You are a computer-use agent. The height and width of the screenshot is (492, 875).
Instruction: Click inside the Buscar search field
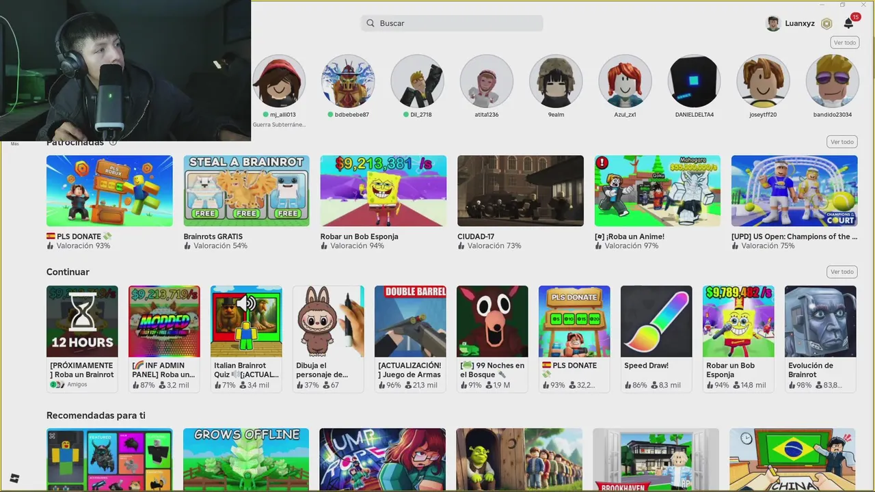coord(452,23)
